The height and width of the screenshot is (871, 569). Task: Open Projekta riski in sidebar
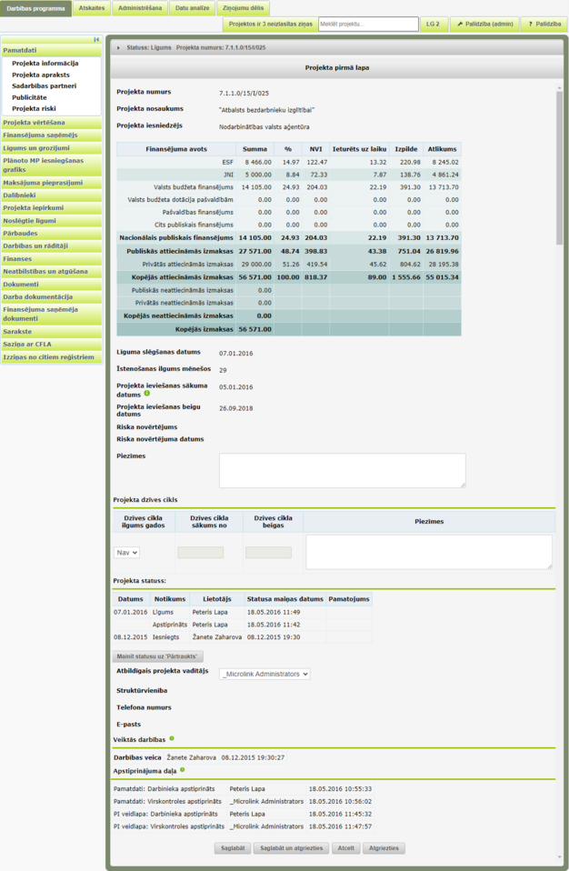(34, 108)
